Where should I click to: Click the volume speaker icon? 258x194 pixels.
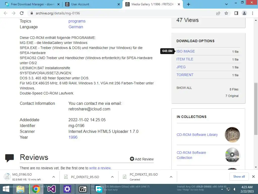point(234,189)
